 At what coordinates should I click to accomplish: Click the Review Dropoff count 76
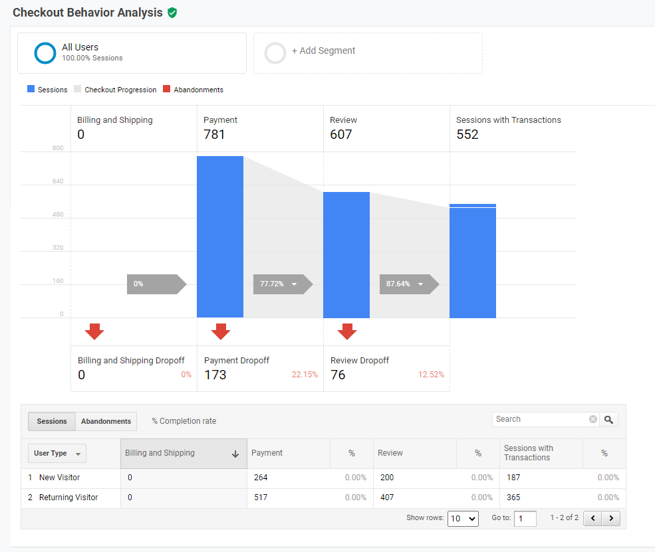(x=338, y=375)
